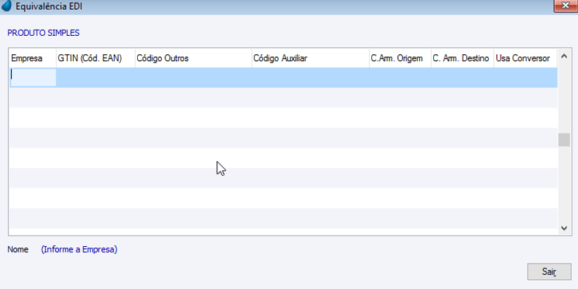Screen dimensions: 578x289
Task: Focus the Empresa input cell in first row
Action: [33, 77]
